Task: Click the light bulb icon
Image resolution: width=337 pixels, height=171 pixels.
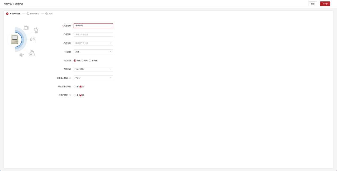Action: click(x=36, y=30)
